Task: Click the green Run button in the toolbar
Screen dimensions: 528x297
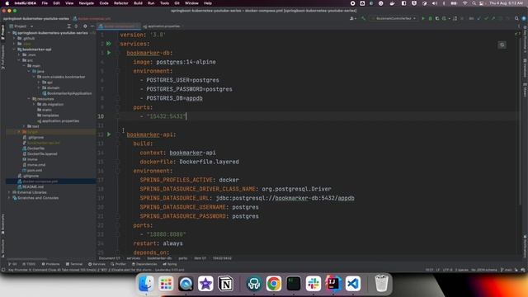Action: [x=423, y=18]
